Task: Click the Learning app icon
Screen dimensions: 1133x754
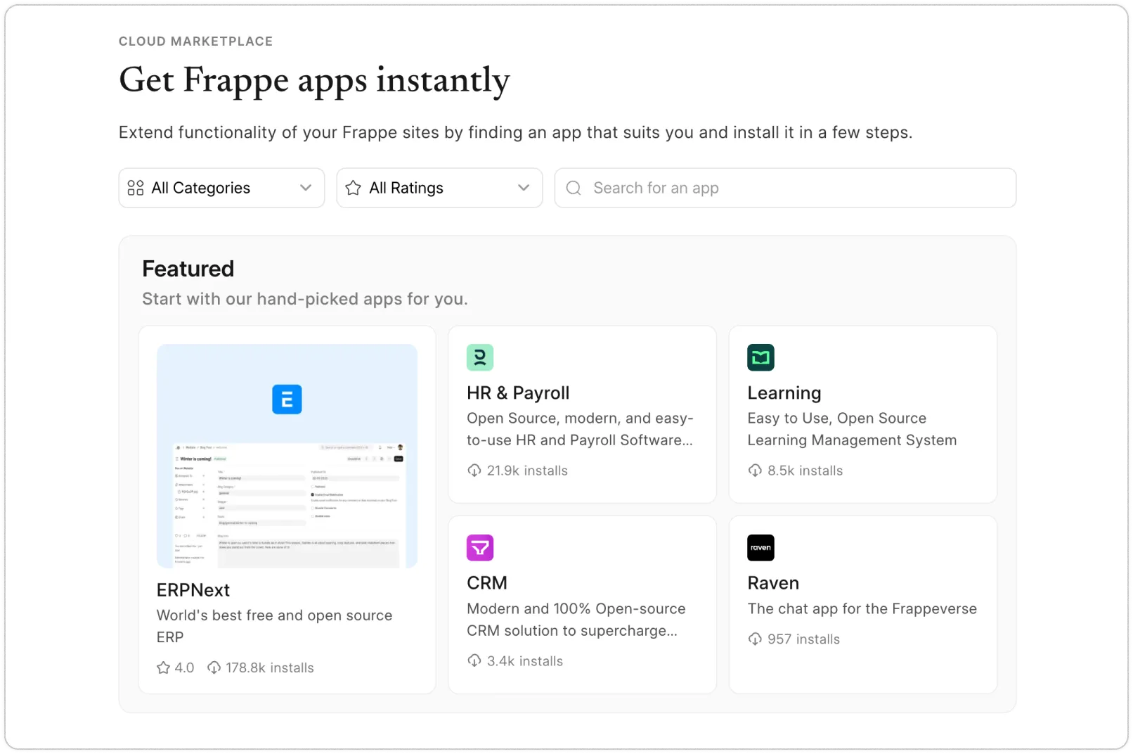Action: tap(760, 357)
